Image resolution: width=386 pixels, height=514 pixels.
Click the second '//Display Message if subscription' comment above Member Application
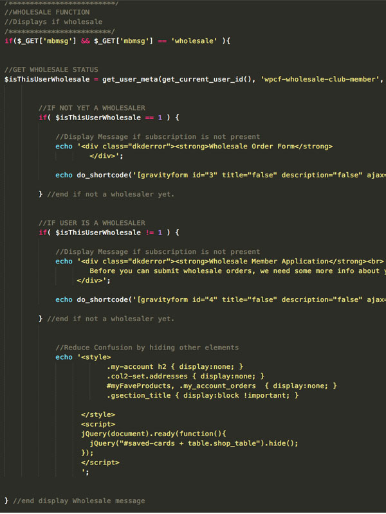pyautogui.click(x=158, y=252)
